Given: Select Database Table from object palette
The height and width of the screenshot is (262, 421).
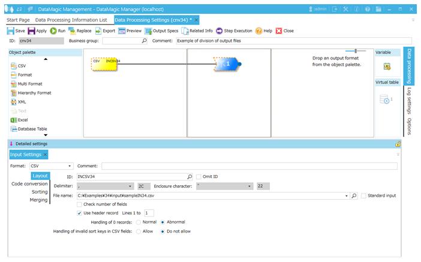Looking at the screenshot, I should click(14, 129).
